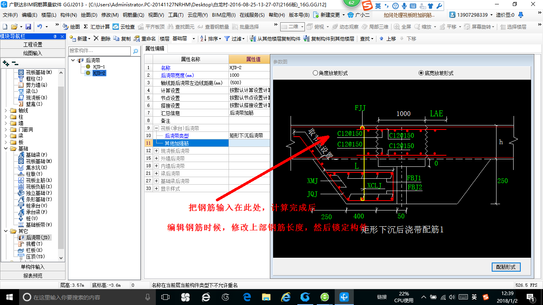The image size is (543, 305).
Task: Open 广小二 assistant
Action: tap(359, 15)
